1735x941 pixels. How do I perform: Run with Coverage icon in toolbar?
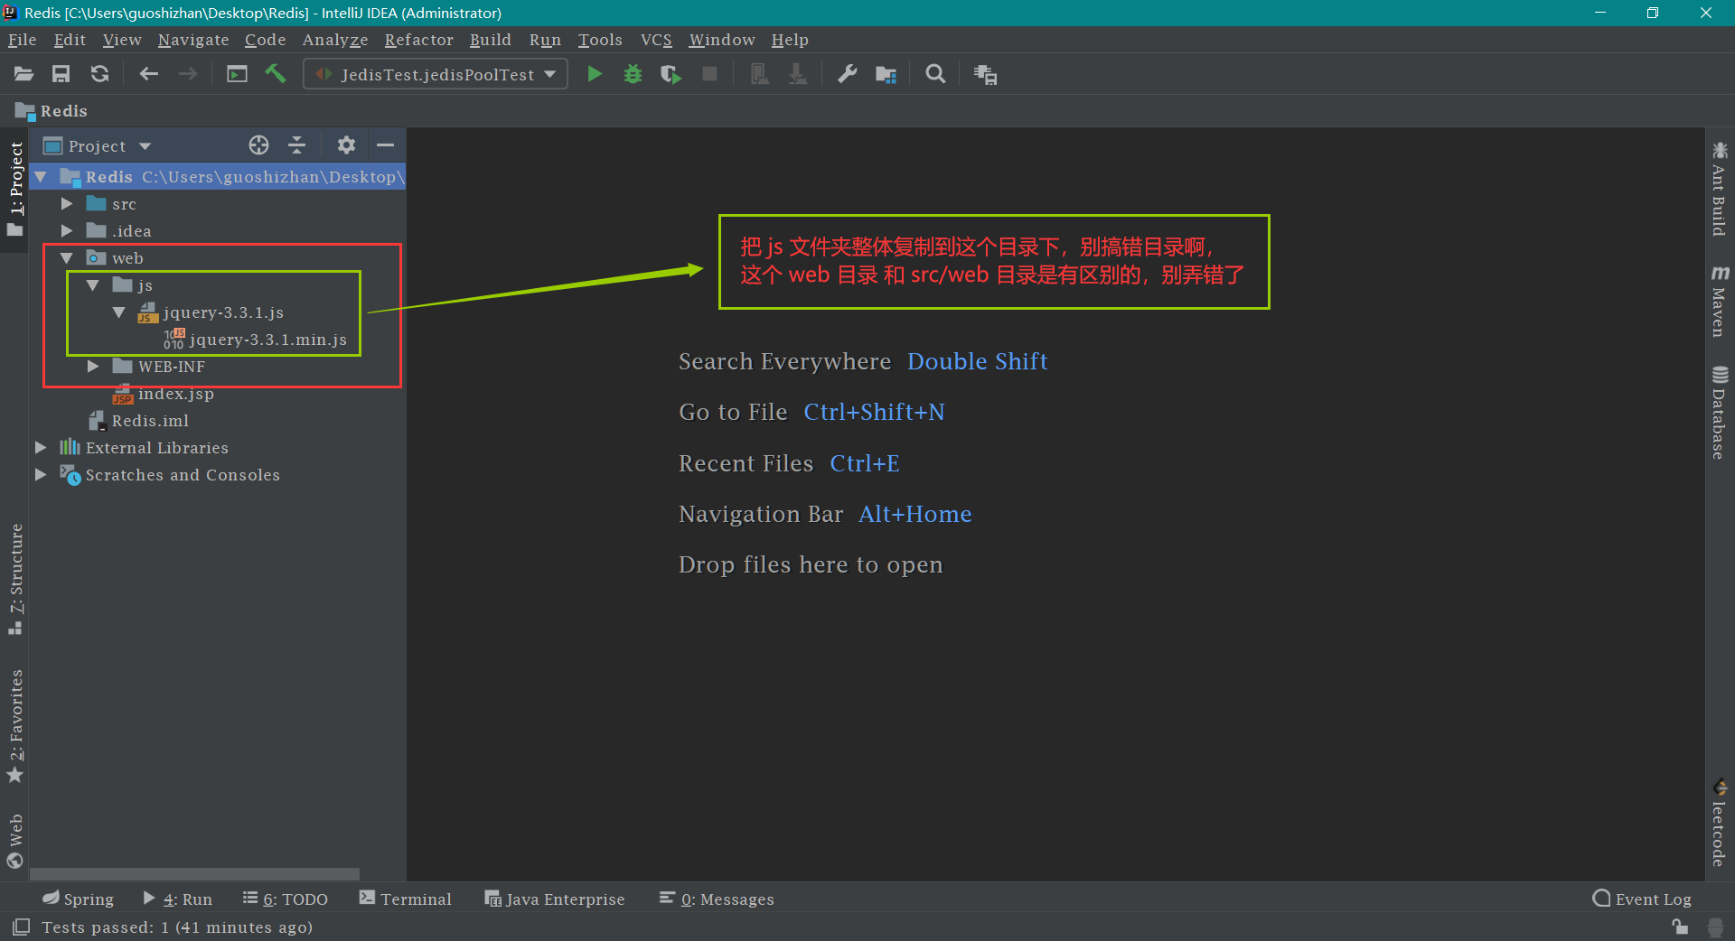click(x=671, y=74)
